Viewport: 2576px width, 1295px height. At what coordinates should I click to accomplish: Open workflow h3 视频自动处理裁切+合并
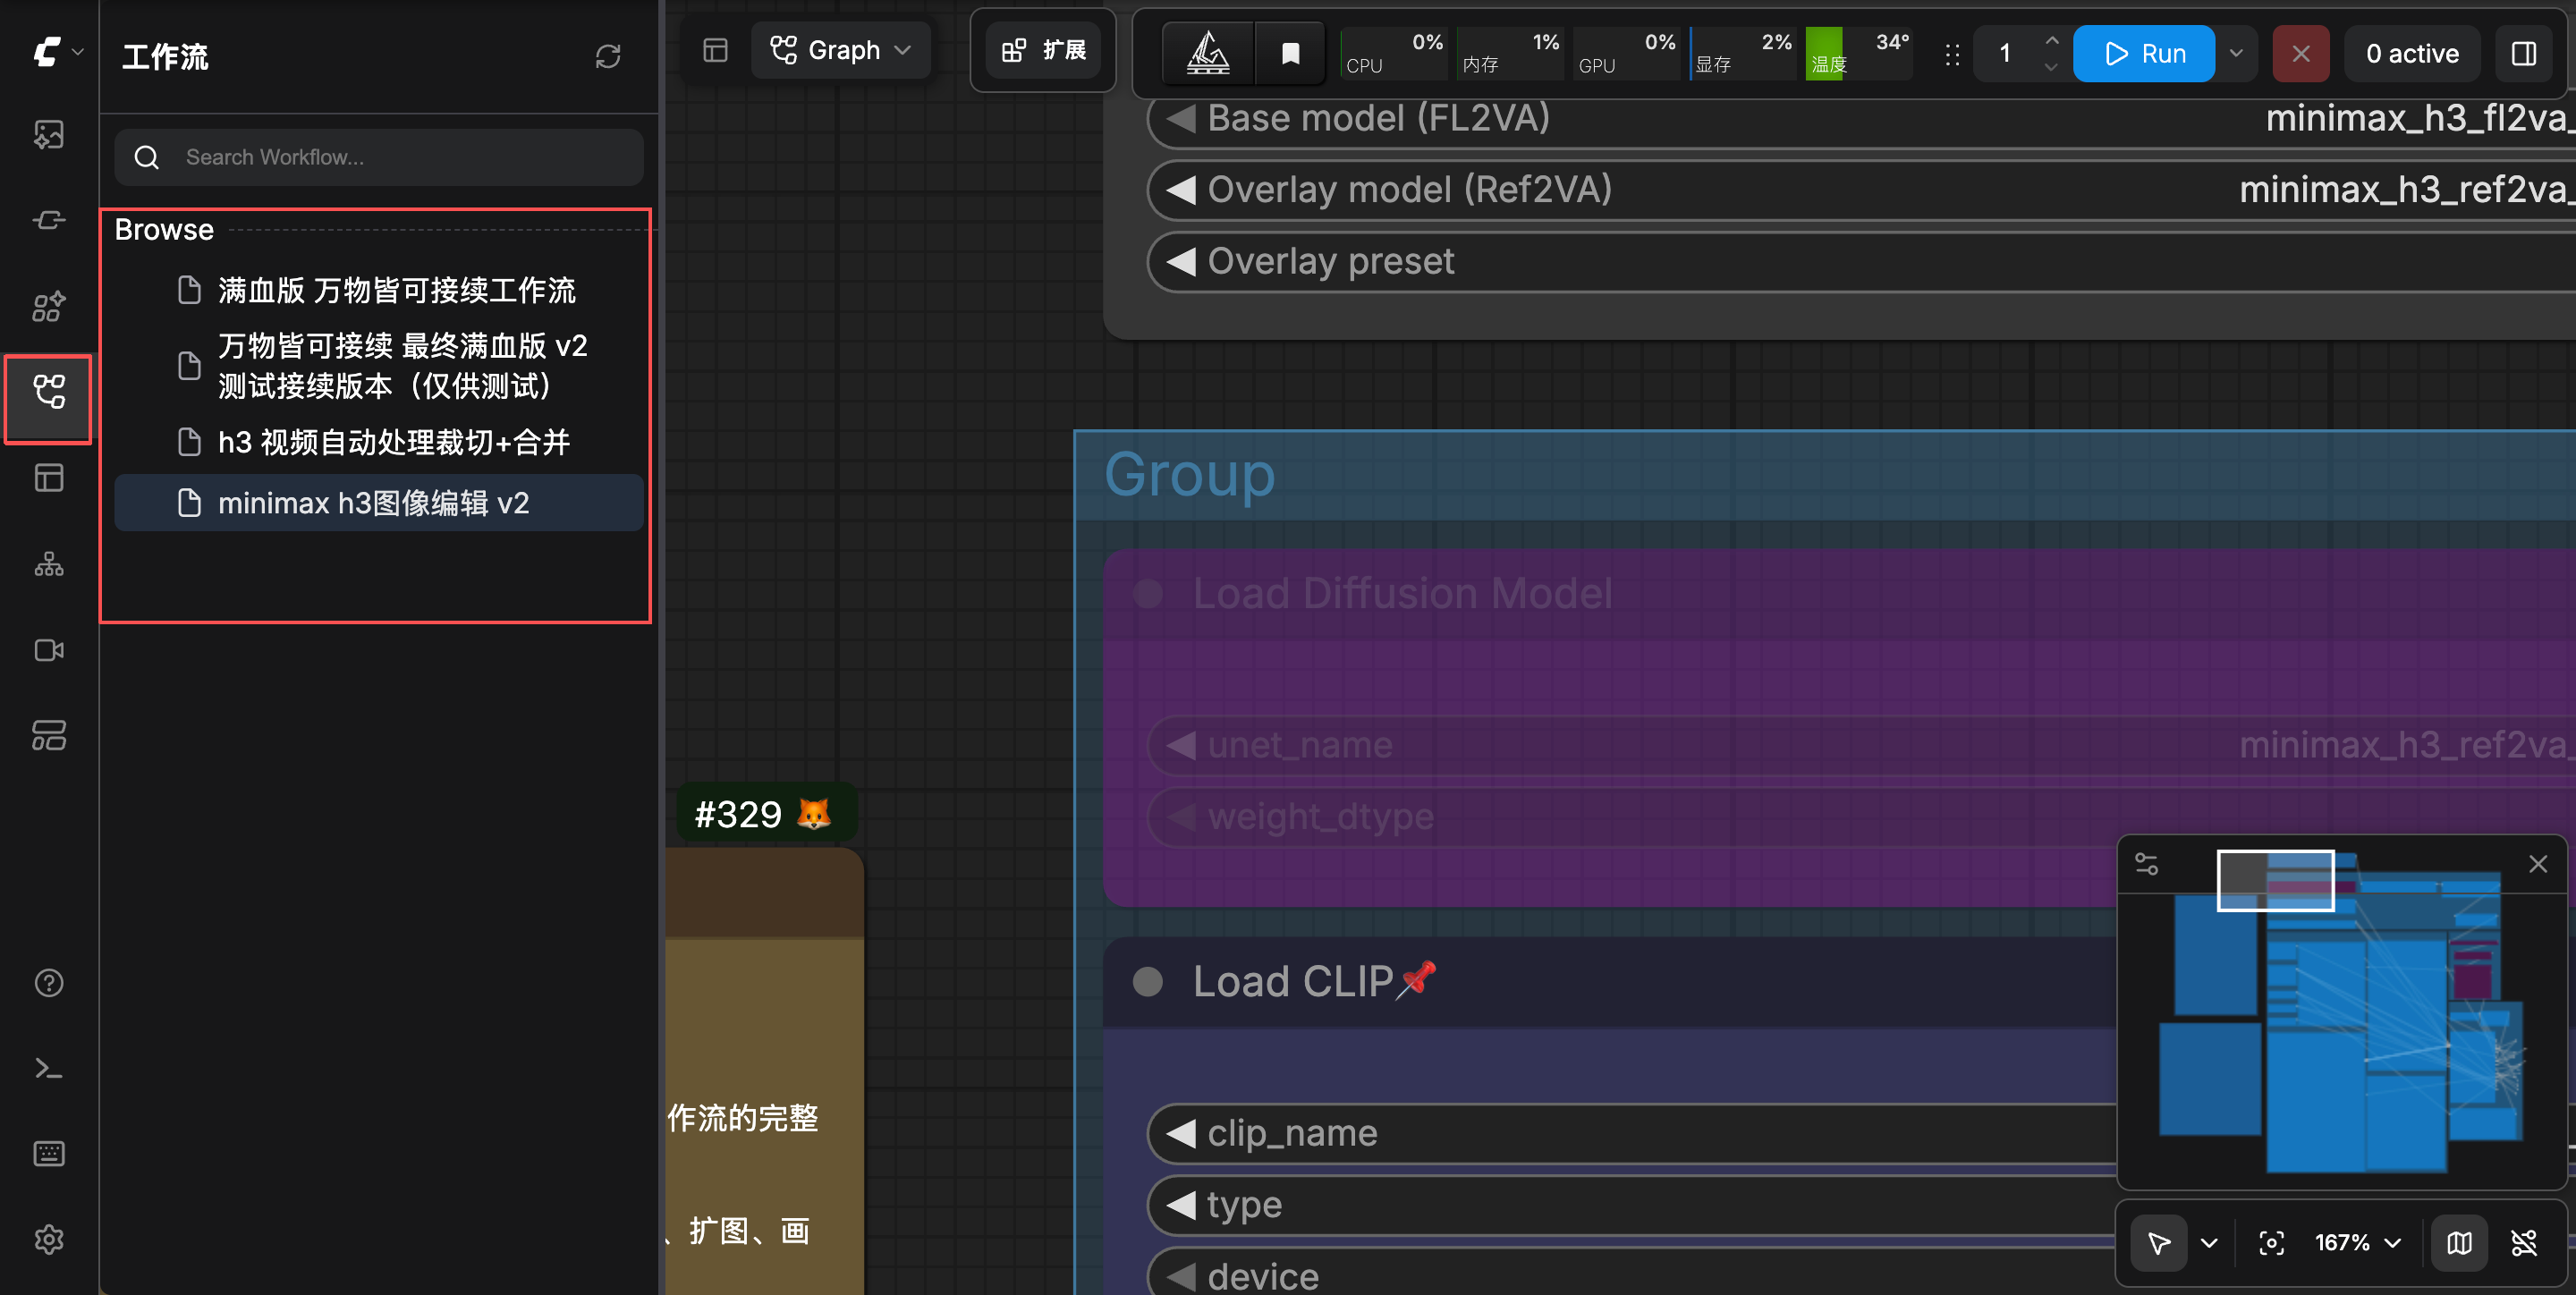379,442
